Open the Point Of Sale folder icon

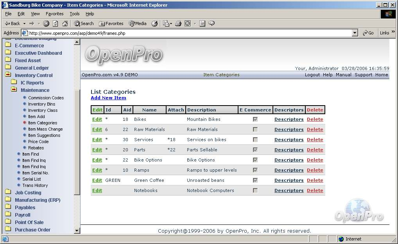8,221
